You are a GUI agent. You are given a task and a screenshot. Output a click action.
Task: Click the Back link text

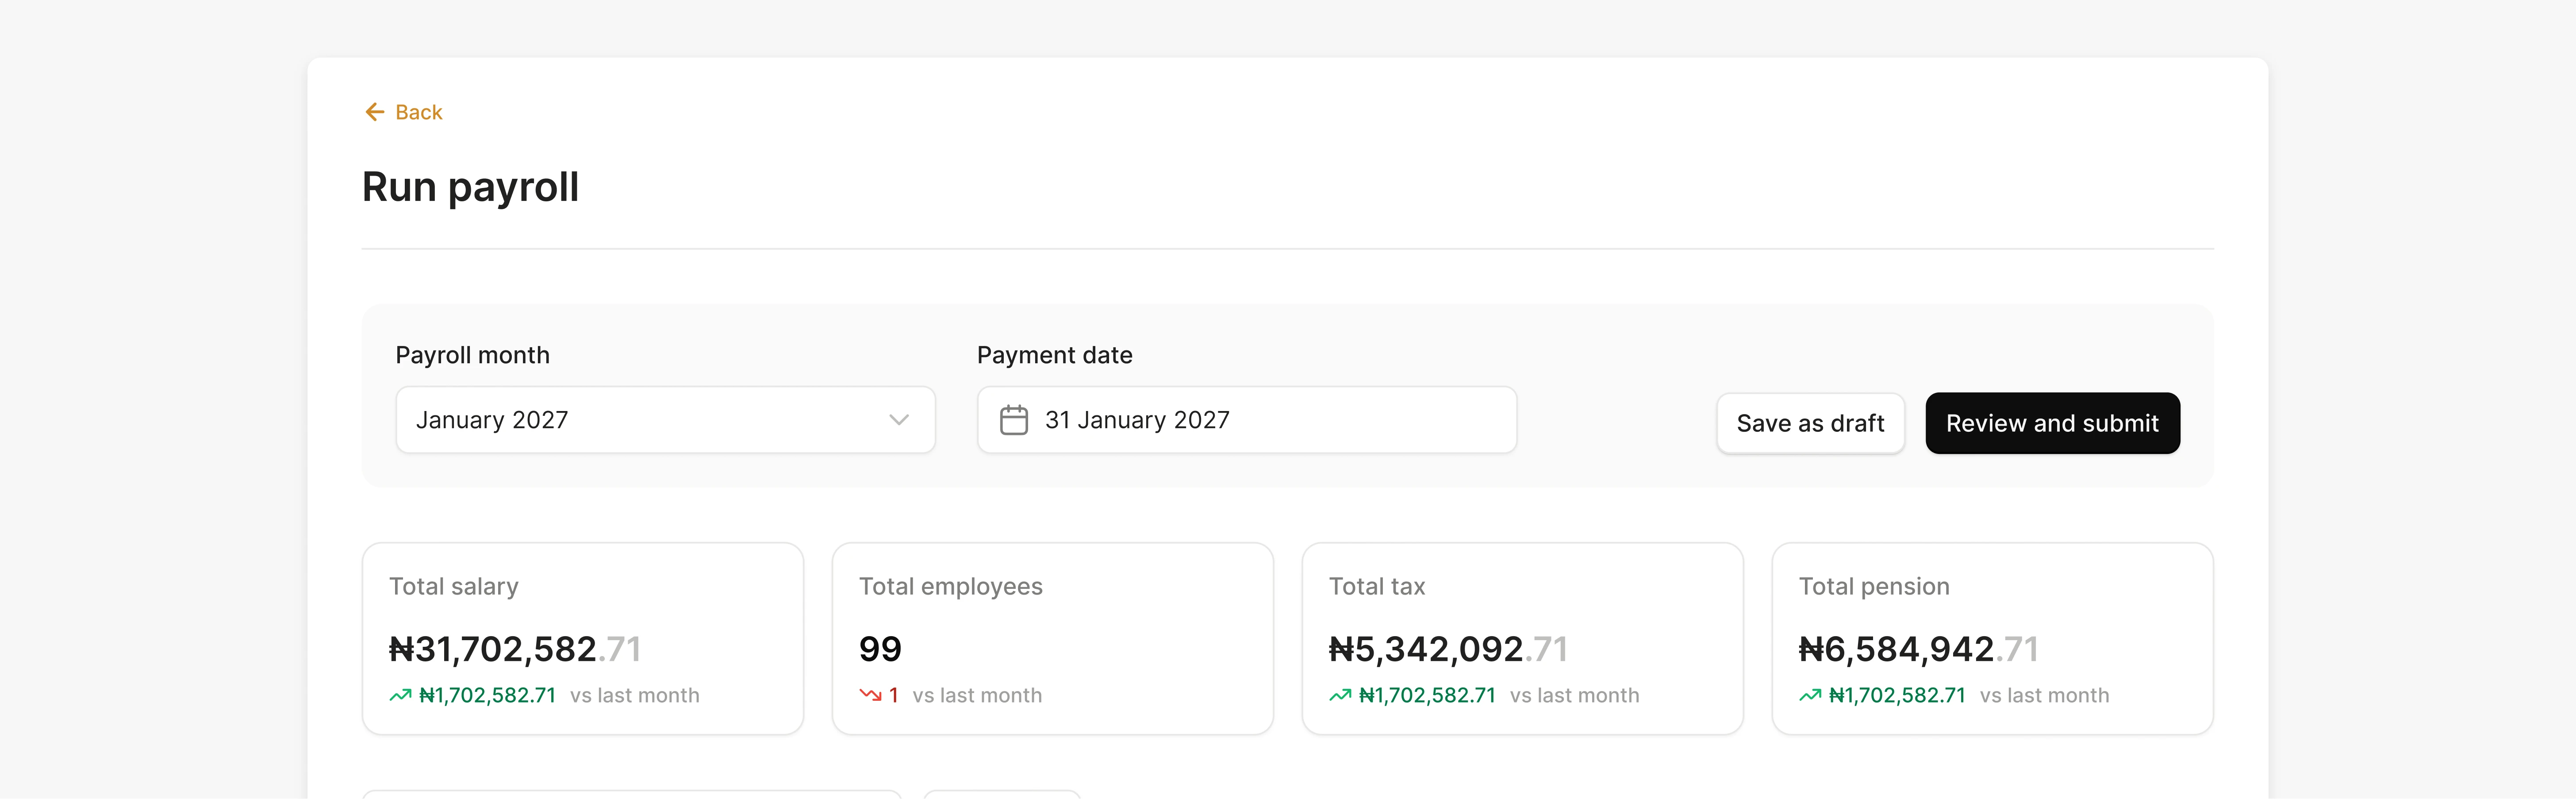point(418,112)
